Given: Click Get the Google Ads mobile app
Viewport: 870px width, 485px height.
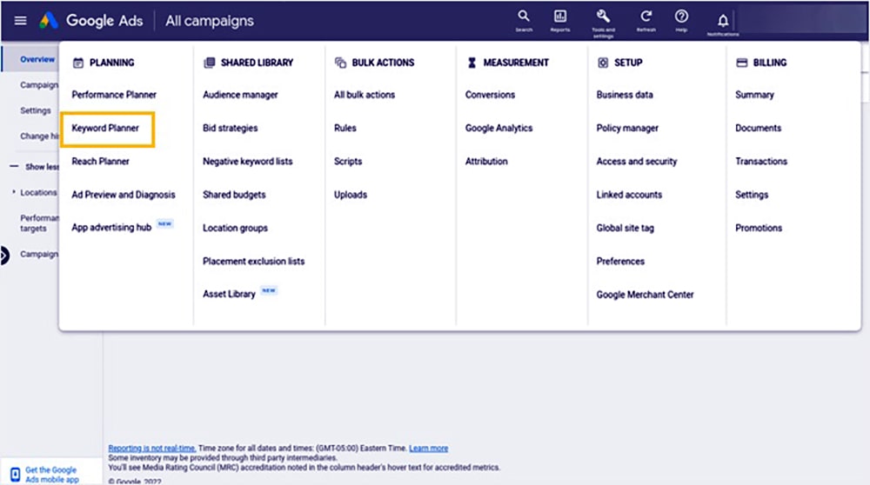Looking at the screenshot, I should click(x=52, y=475).
